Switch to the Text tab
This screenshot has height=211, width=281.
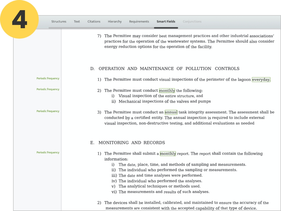click(x=77, y=21)
